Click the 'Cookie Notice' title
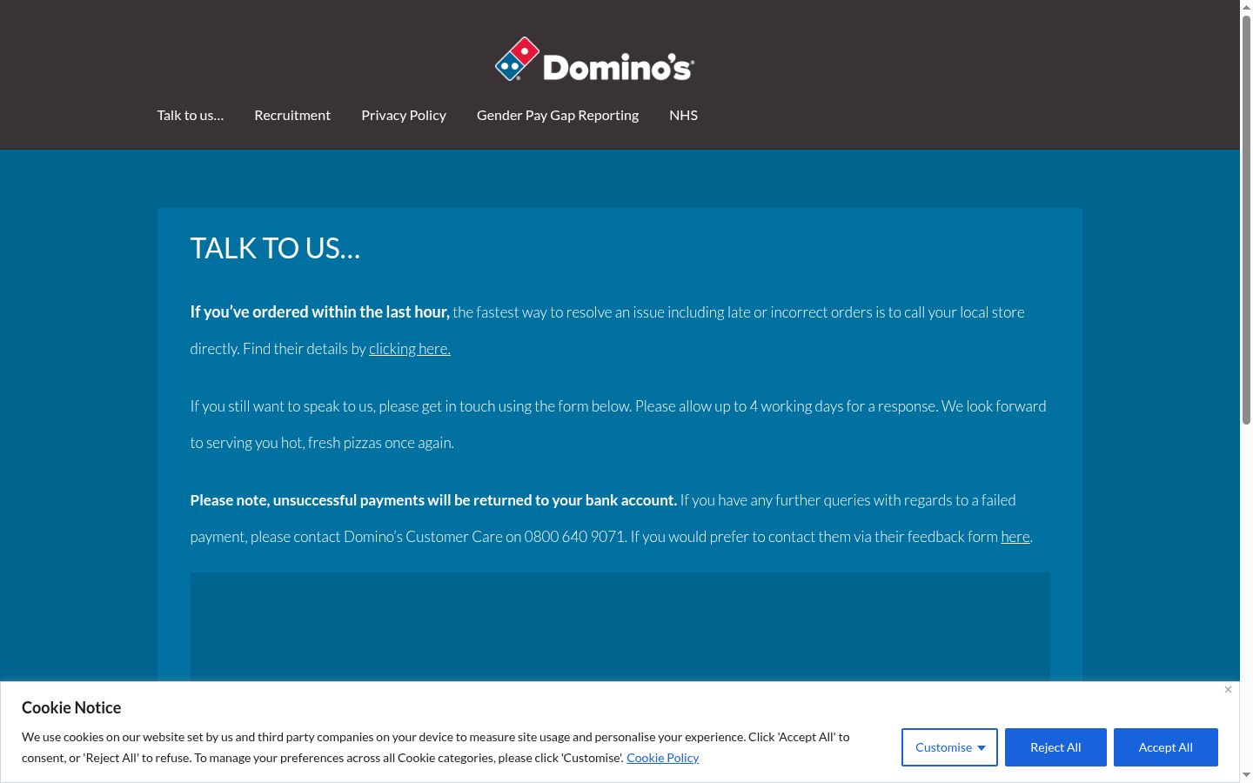Viewport: 1253px width, 783px height. pos(71,707)
